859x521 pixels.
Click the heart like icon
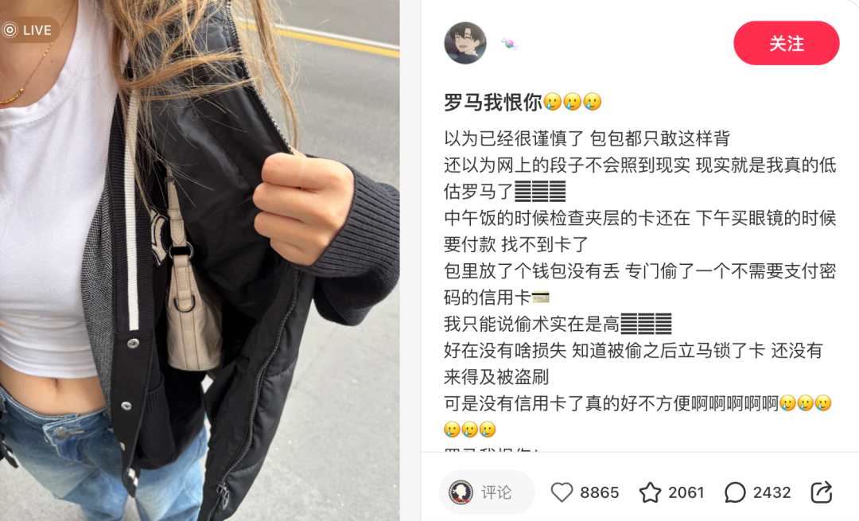pyautogui.click(x=562, y=492)
